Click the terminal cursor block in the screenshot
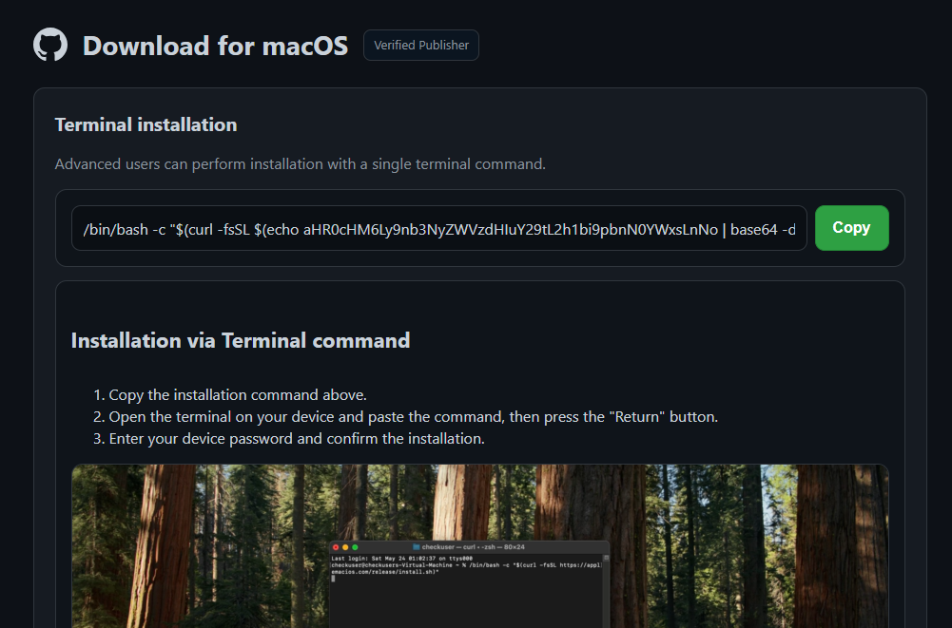 (333, 579)
